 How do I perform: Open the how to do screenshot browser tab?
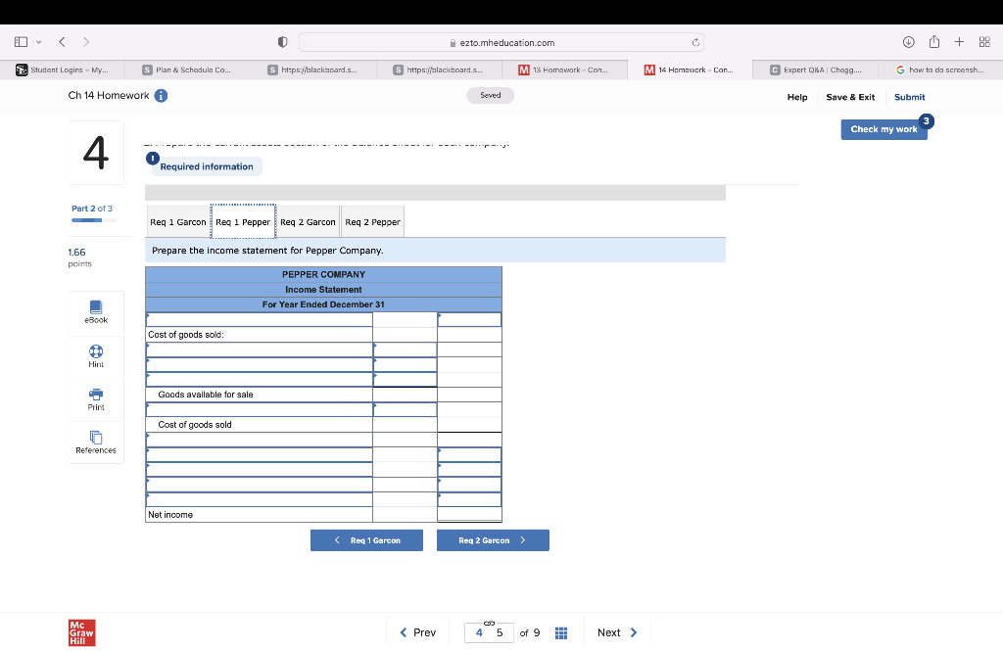[940, 70]
